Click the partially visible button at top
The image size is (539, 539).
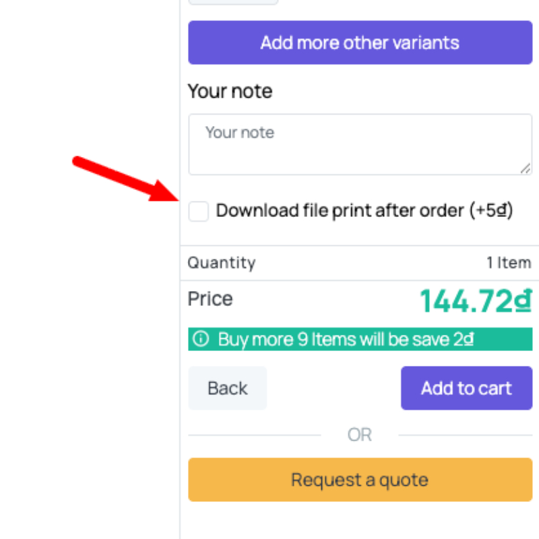[233, 2]
